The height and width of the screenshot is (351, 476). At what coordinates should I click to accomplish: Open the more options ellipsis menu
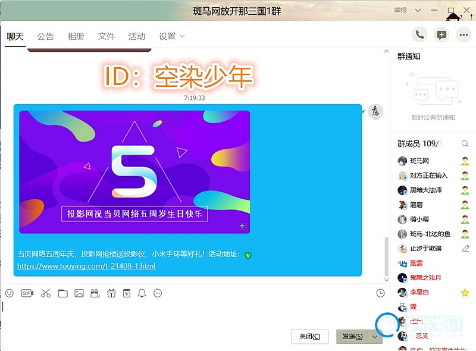(464, 35)
